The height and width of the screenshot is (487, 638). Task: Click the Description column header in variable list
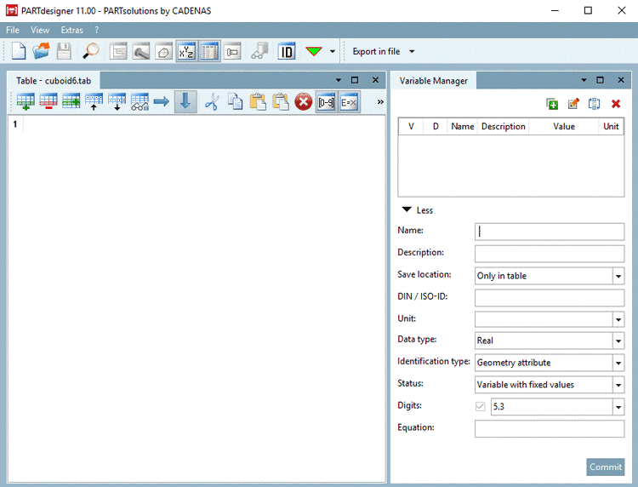[x=504, y=127]
